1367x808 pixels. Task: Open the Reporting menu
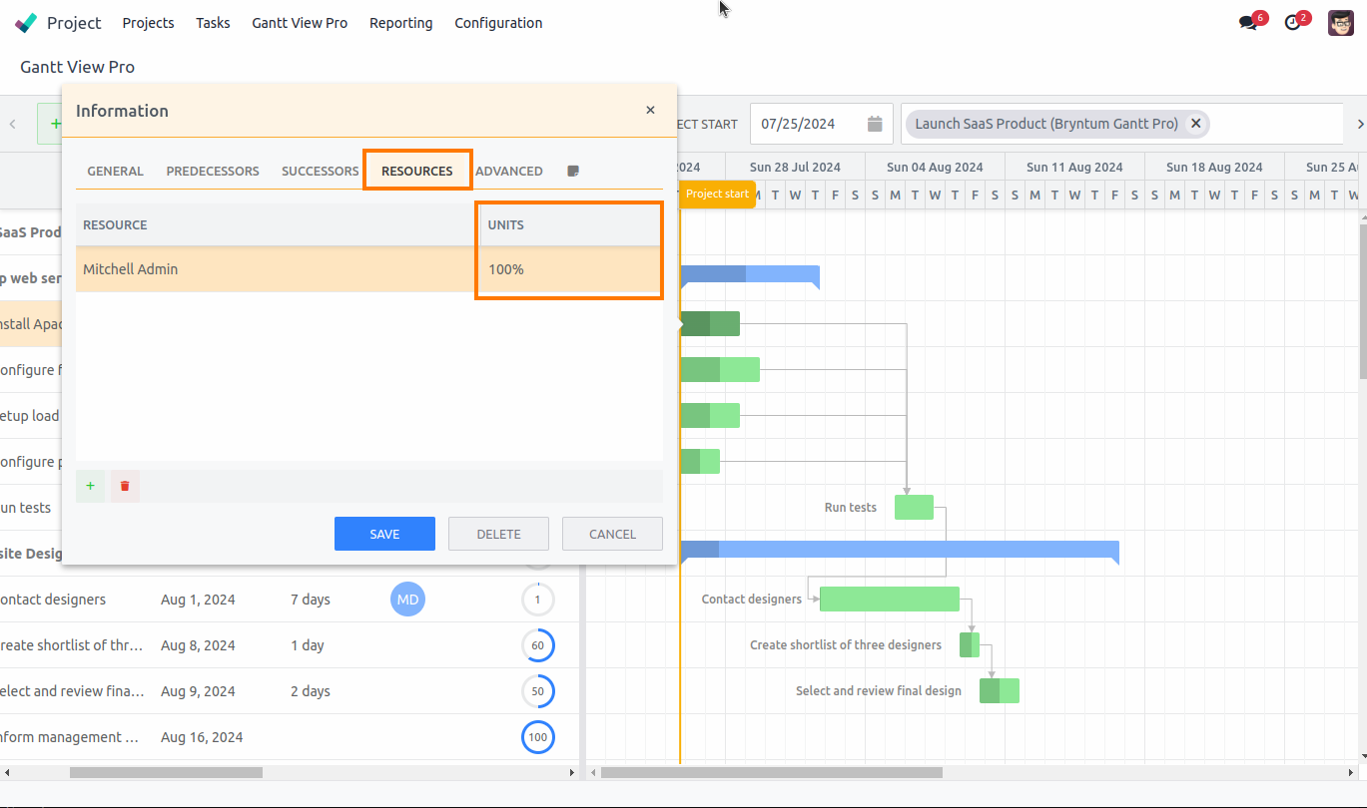pyautogui.click(x=400, y=22)
